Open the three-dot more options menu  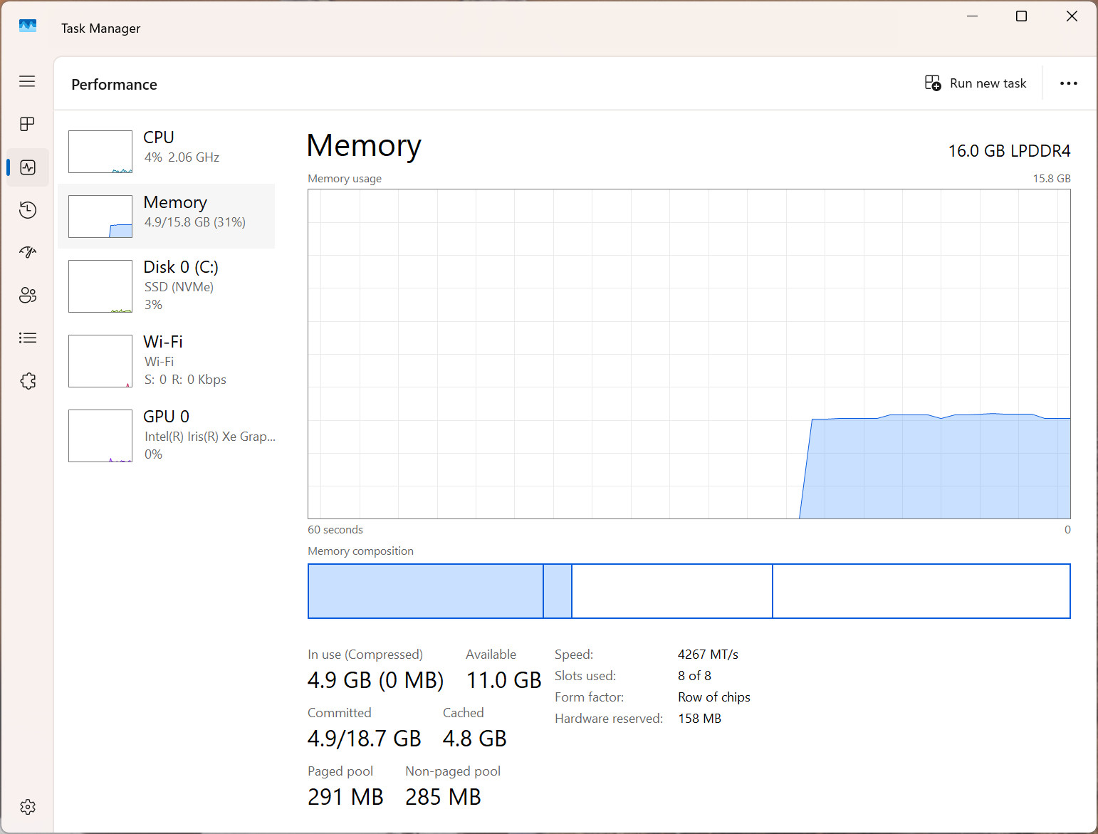click(x=1068, y=83)
